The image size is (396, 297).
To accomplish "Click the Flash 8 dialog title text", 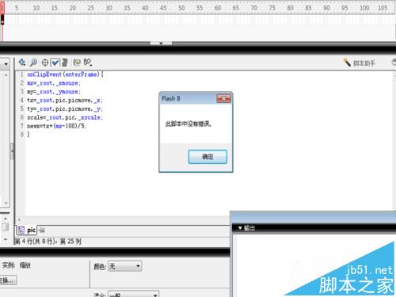I will 171,98.
